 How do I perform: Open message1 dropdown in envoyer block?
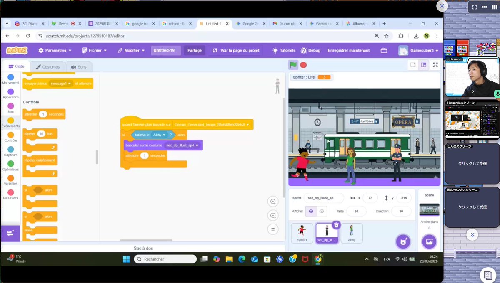tap(61, 84)
